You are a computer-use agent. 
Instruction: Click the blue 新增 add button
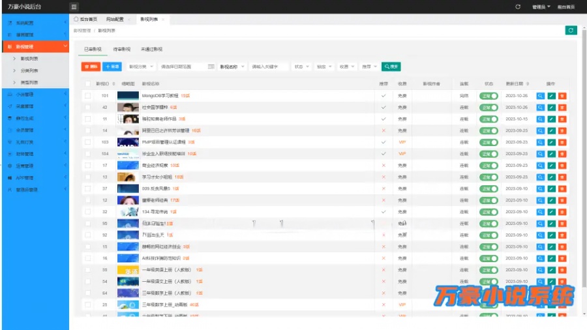112,67
